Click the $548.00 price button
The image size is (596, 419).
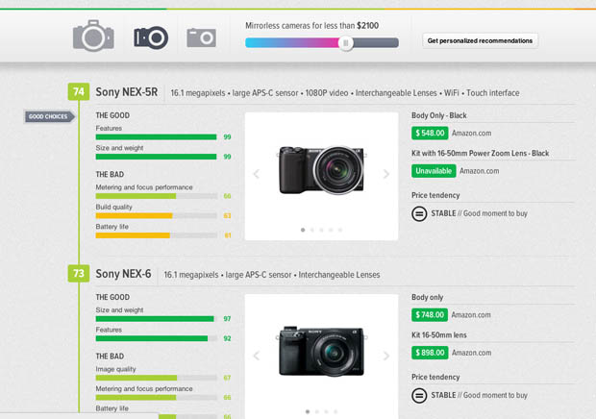[430, 133]
